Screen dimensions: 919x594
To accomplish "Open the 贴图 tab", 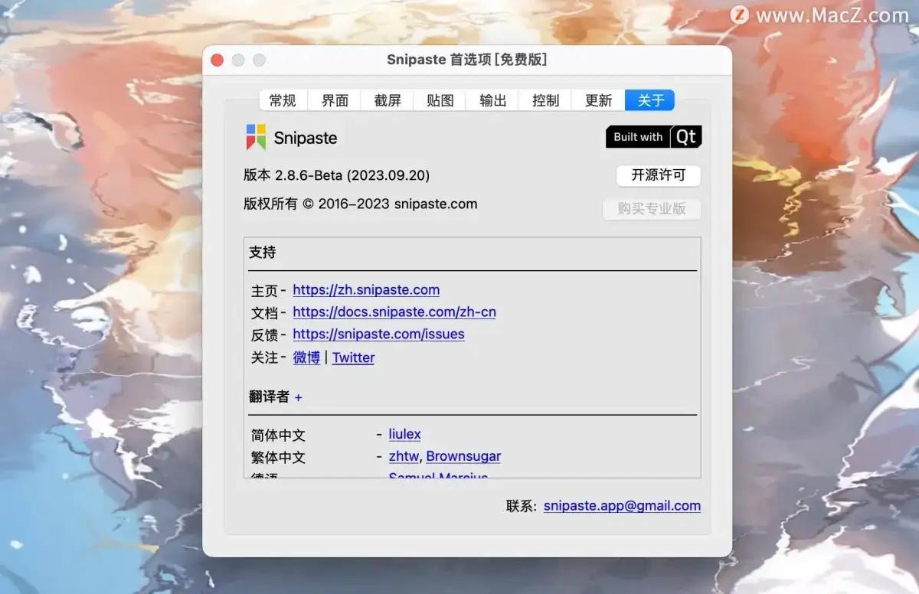I will 439,100.
